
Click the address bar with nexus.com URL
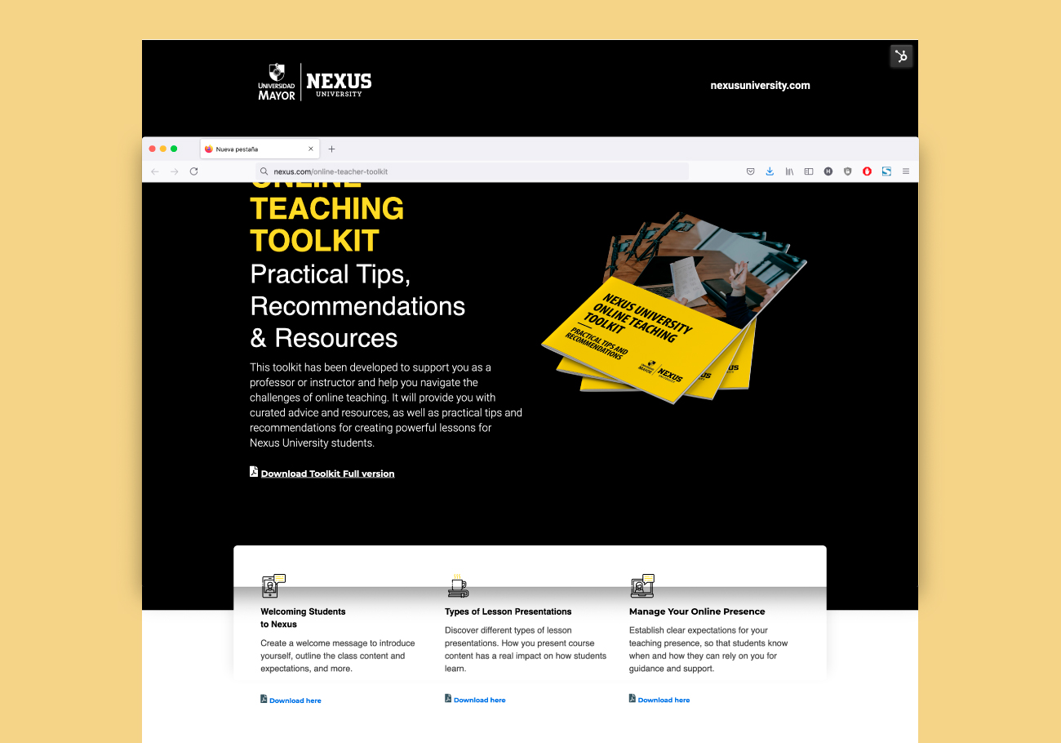[x=473, y=171]
